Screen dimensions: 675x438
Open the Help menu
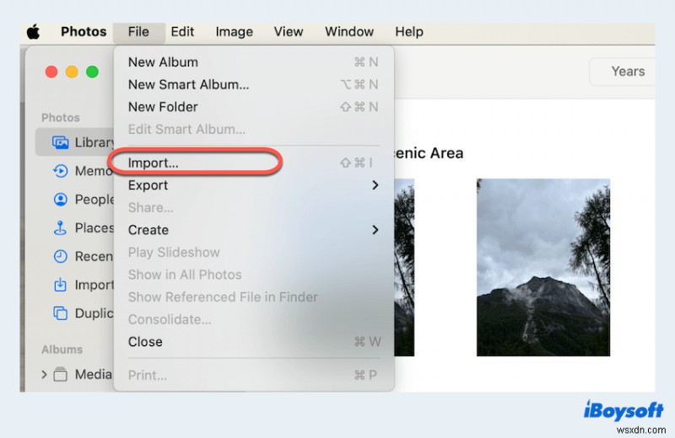tap(409, 32)
